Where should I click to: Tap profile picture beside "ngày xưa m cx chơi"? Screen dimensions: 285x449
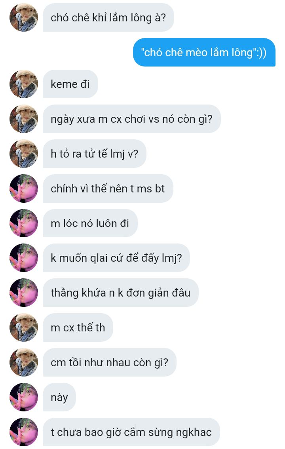pos(24,119)
